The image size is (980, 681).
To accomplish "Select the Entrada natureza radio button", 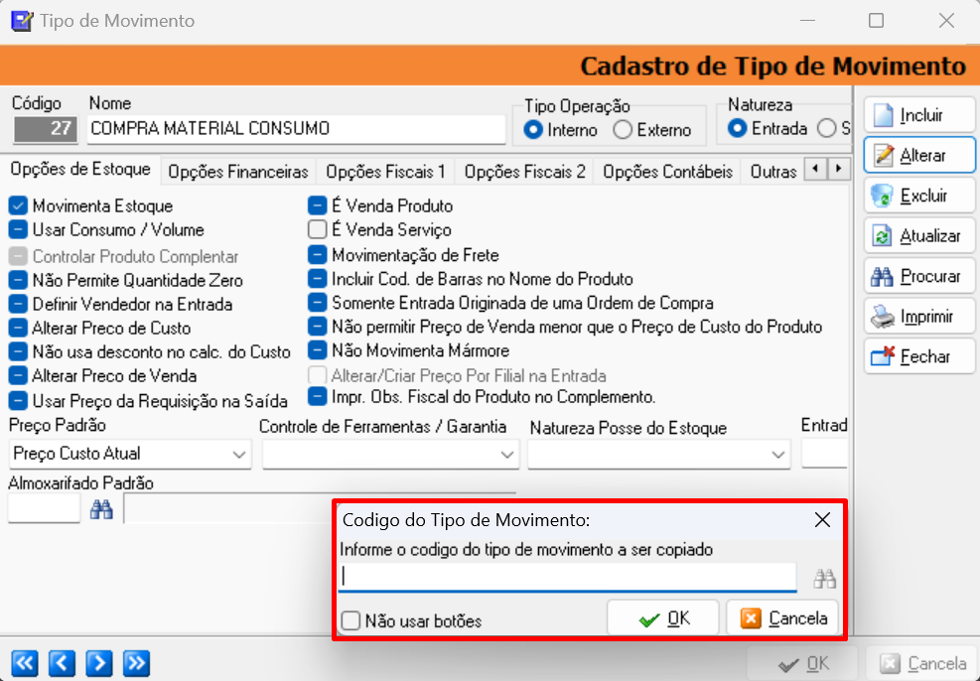I will pos(738,129).
